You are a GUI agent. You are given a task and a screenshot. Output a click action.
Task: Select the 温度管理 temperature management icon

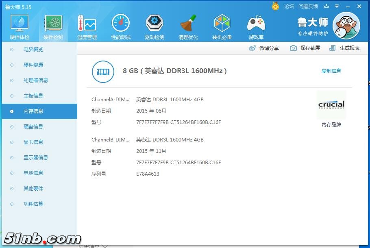tap(87, 25)
